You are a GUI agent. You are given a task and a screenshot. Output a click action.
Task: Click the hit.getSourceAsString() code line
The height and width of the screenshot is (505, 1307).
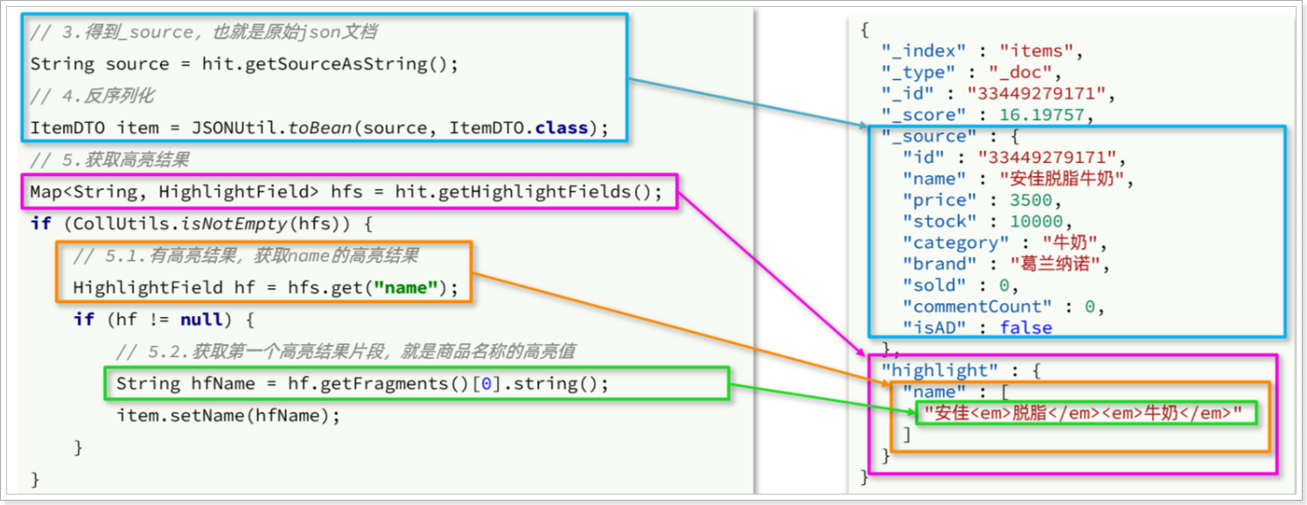click(243, 64)
